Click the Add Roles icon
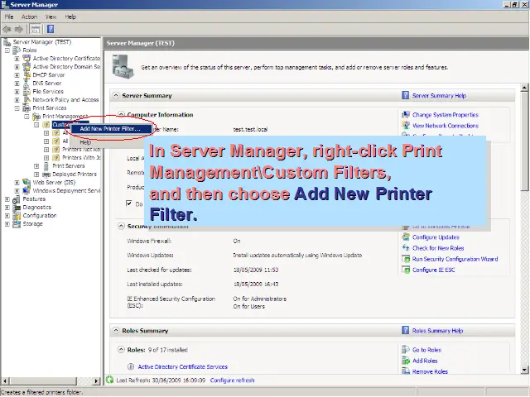The height and width of the screenshot is (397, 530). tap(406, 361)
